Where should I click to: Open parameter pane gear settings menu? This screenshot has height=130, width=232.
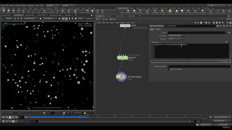[217, 26]
